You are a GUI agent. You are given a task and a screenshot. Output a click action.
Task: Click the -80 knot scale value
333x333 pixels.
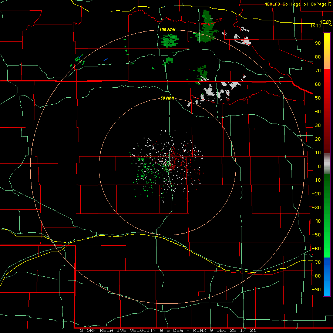(316, 276)
